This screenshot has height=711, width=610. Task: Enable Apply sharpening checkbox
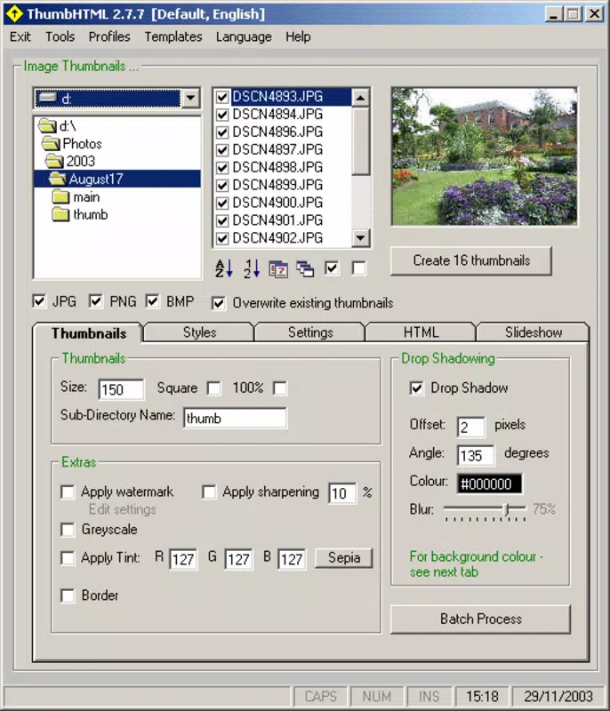[x=209, y=492]
